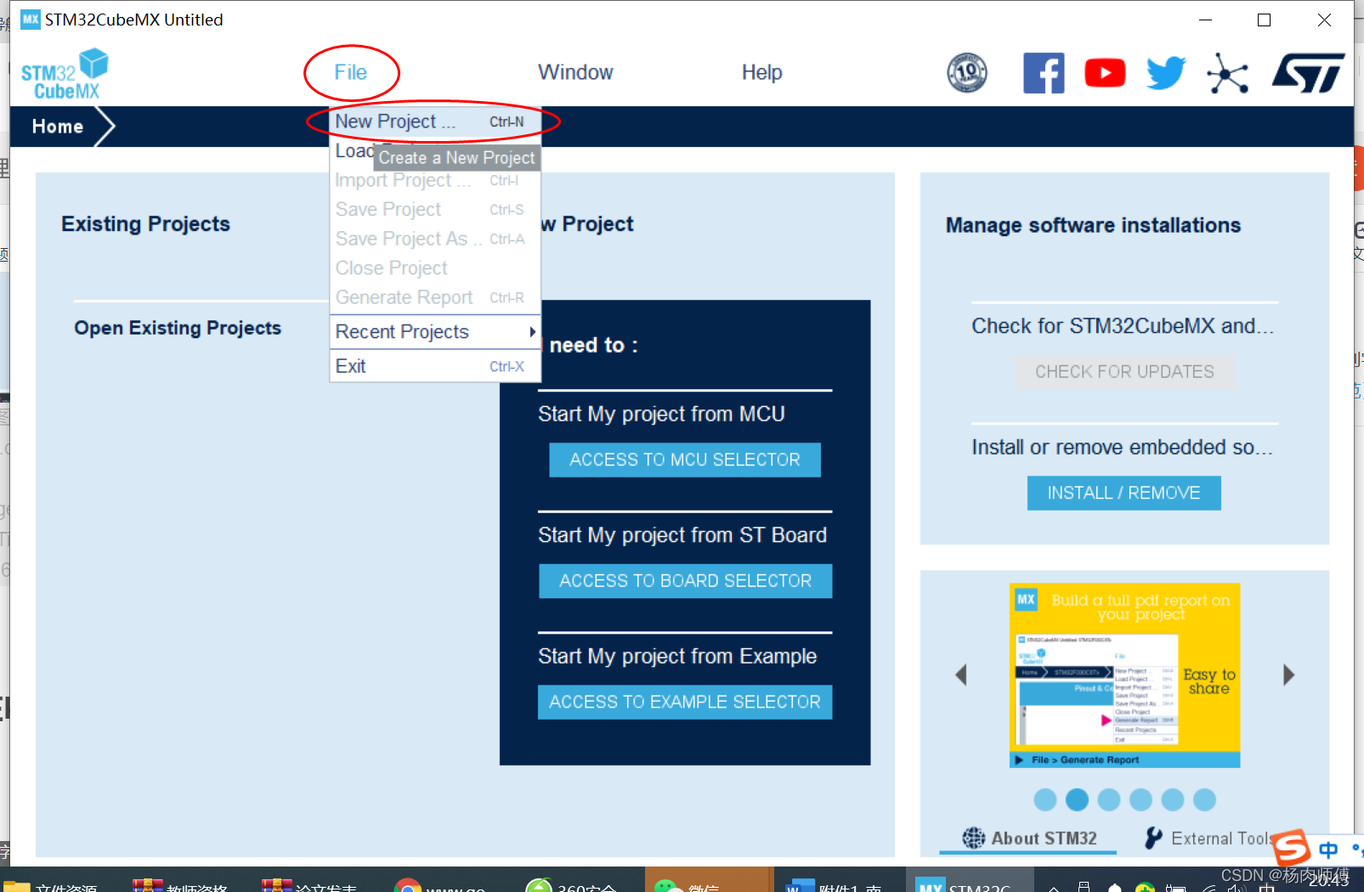
Task: Choose Exit in the File menu
Action: coord(434,366)
